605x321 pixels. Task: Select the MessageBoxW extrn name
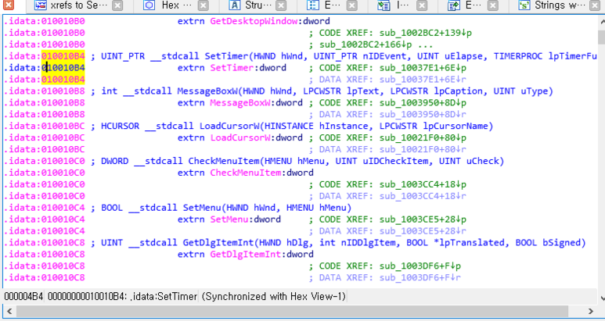tap(239, 103)
